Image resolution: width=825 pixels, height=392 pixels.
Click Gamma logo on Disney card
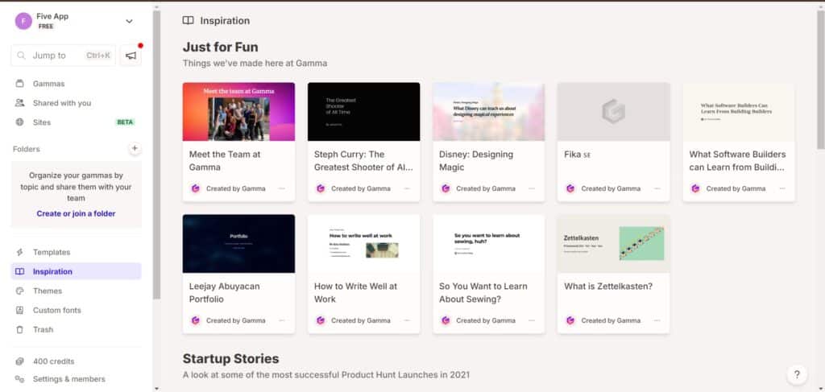tap(446, 188)
